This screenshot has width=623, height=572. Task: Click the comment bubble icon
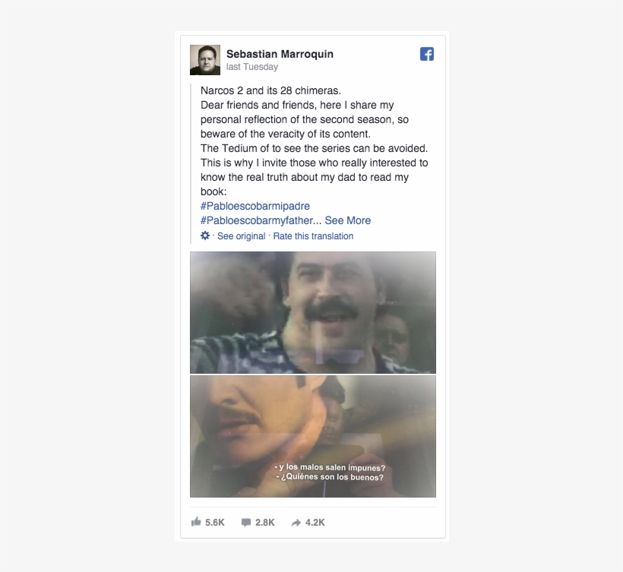[x=245, y=522]
